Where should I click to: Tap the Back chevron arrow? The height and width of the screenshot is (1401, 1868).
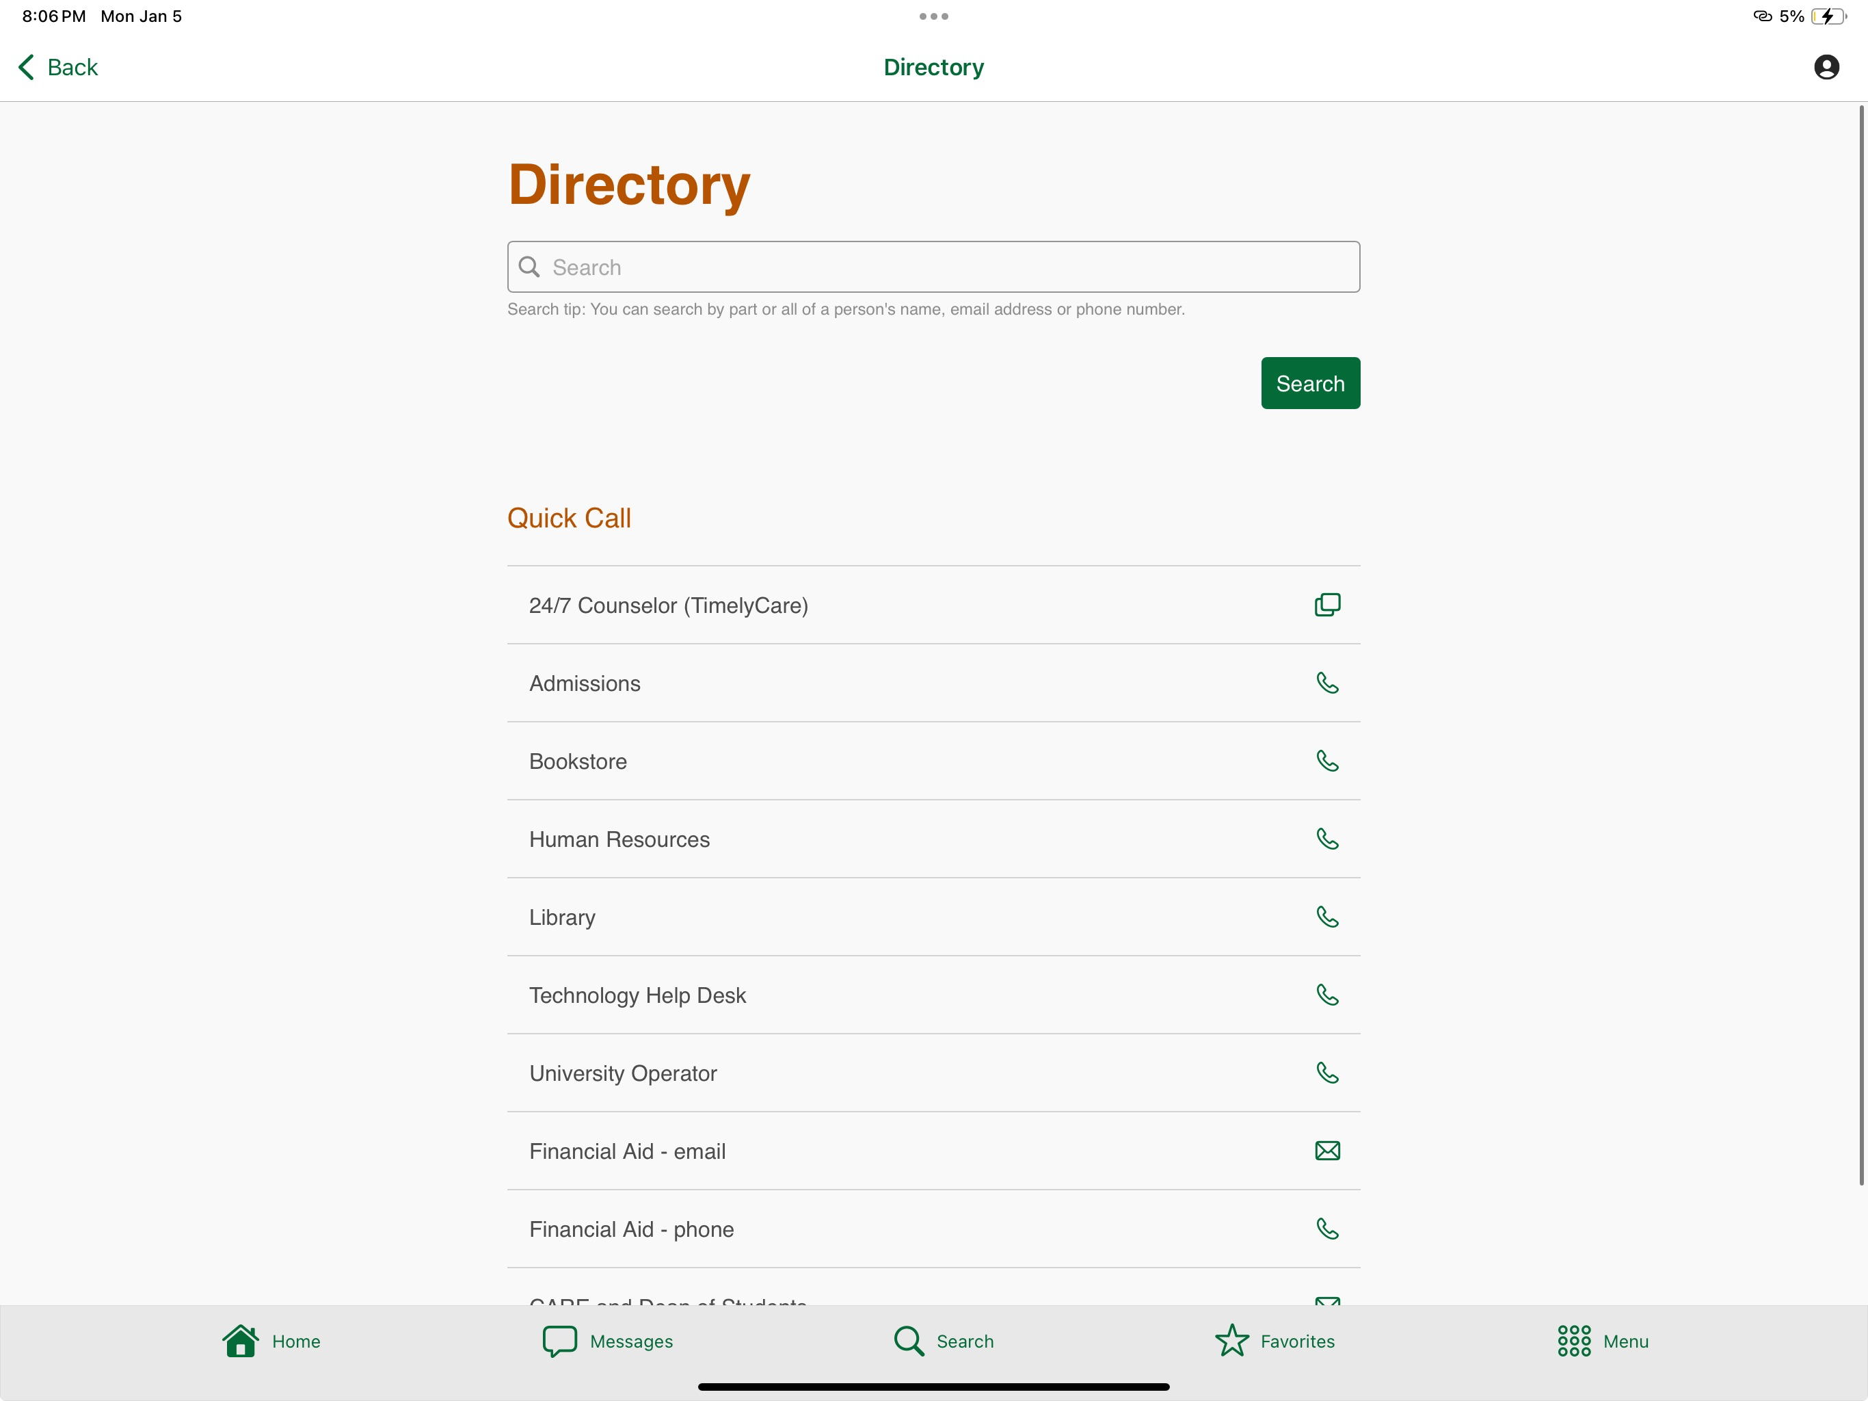[26, 67]
